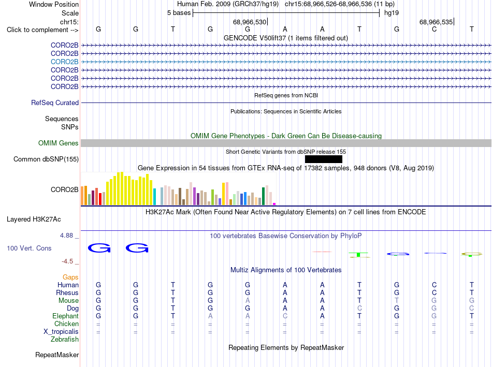
Task: Open the 100 Vert. Cons track label
Action: [x=29, y=248]
